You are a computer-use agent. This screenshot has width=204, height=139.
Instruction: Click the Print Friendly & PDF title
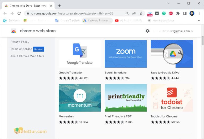[118, 116]
